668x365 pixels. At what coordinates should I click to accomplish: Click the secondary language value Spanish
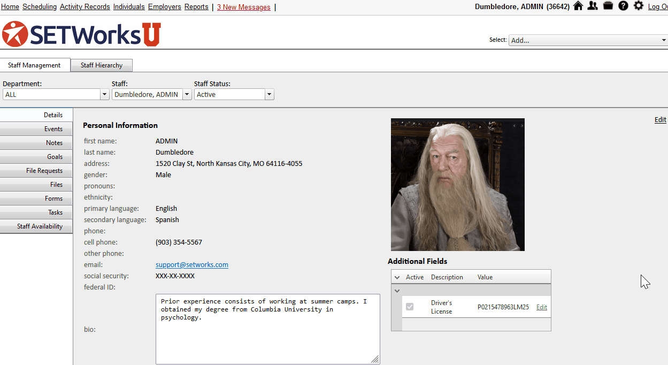point(167,219)
